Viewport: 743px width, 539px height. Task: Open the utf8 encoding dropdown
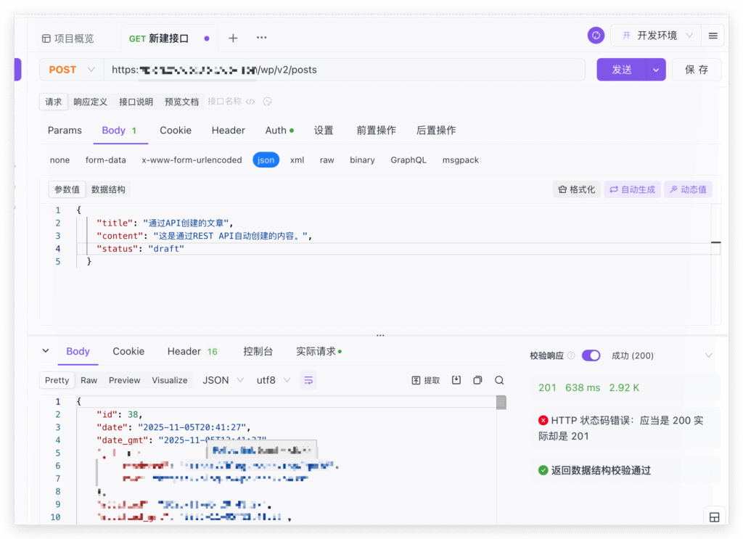click(x=273, y=380)
